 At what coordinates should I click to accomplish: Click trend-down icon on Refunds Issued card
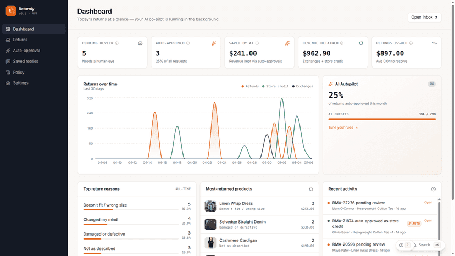[x=435, y=43]
